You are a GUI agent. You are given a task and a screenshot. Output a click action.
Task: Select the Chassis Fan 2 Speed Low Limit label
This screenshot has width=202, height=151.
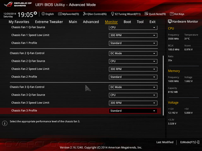point(30,69)
